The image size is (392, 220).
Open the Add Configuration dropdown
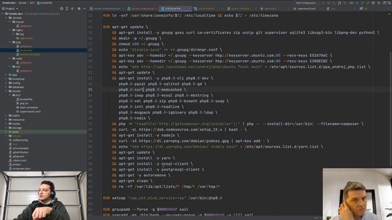pyautogui.click(x=306, y=2)
